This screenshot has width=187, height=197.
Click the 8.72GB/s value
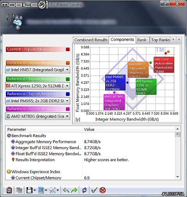(92, 148)
